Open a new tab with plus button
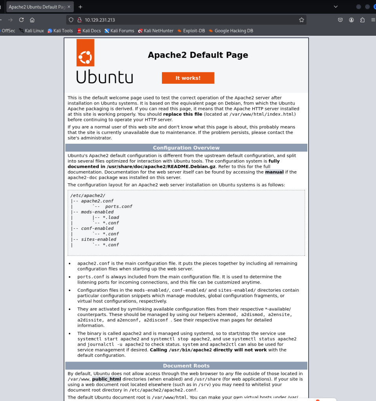This screenshot has height=401, width=376. click(80, 7)
